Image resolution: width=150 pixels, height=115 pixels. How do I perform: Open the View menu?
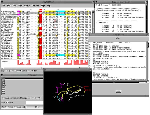(20, 5)
